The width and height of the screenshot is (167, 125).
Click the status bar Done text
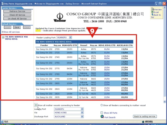[6, 122]
